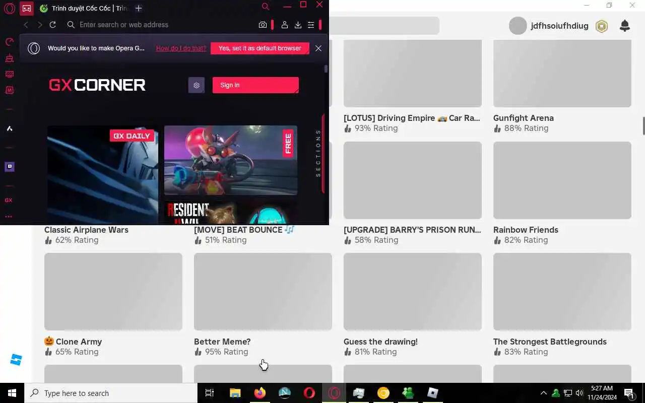Image resolution: width=645 pixels, height=403 pixels.
Task: Open the Resident Evil game thumbnail
Action: tap(231, 213)
